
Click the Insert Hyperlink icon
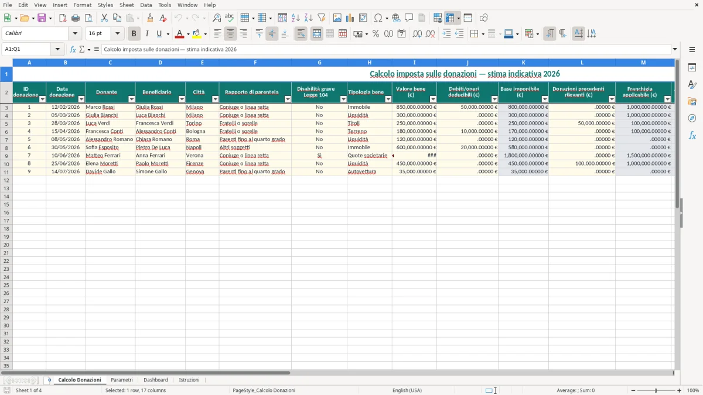(396, 18)
